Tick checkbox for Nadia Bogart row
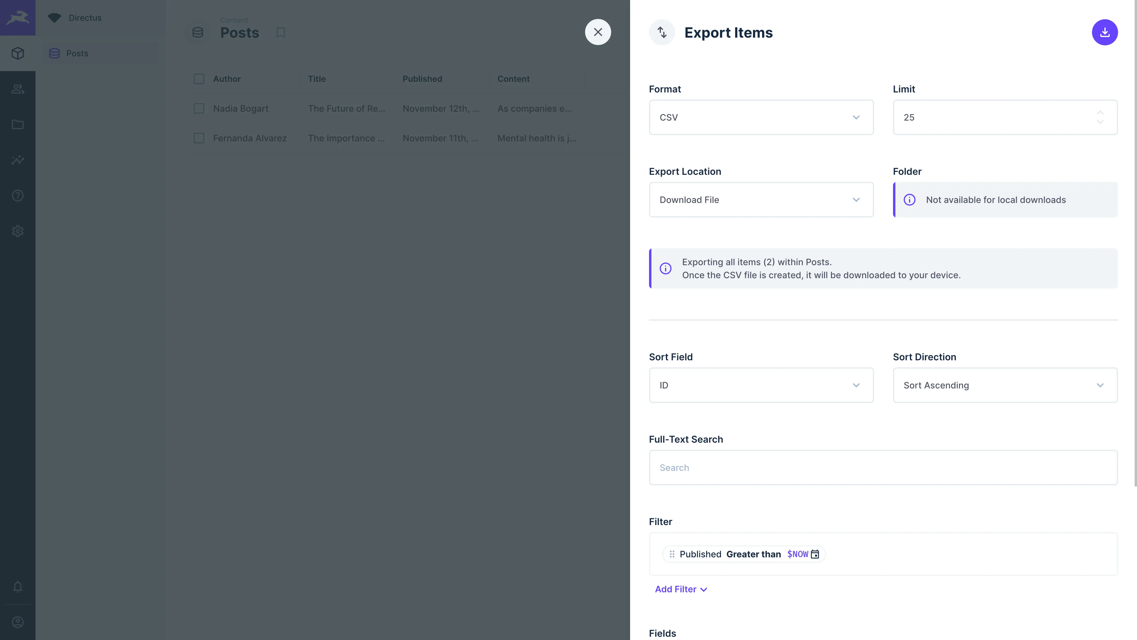Screen dimensions: 1137x640 tap(199, 109)
